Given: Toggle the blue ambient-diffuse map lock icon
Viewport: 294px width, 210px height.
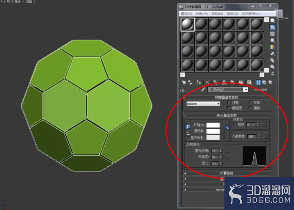Looking at the screenshot, I should [x=227, y=128].
